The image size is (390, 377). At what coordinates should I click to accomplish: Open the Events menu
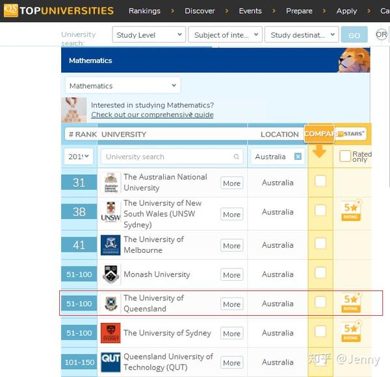250,11
